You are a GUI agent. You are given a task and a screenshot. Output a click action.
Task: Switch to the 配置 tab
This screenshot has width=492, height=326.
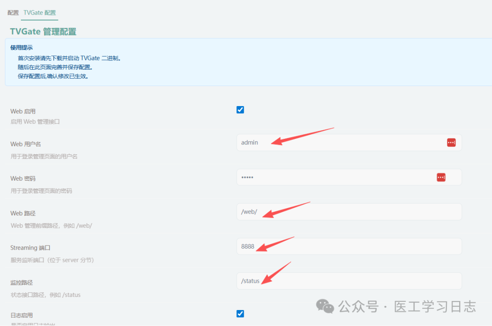[x=13, y=13]
